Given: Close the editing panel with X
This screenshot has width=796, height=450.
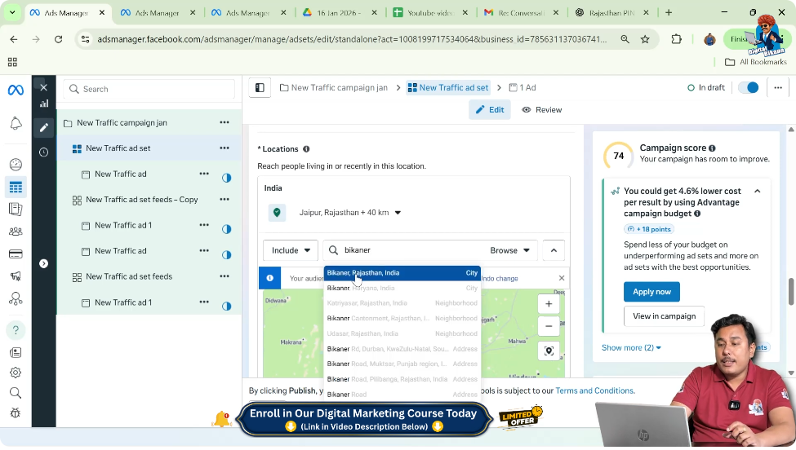Looking at the screenshot, I should coord(43,87).
